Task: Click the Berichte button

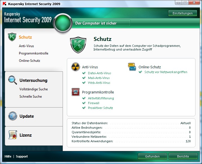Action: point(183,156)
